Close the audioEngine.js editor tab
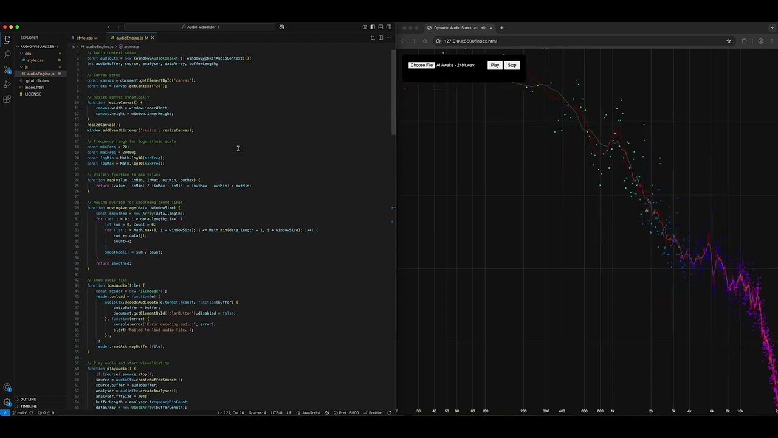The image size is (778, 438). [x=153, y=38]
